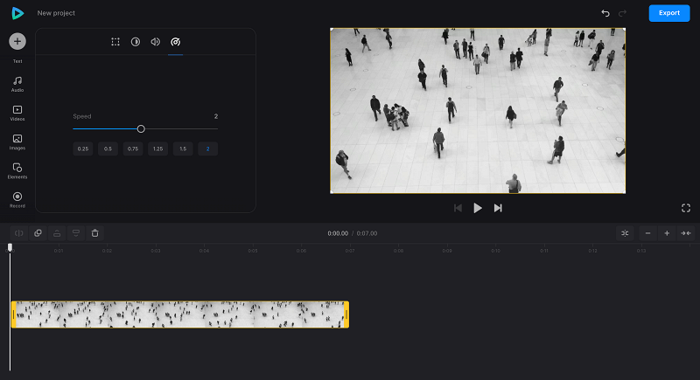
Task: Duplicate the selected clip
Action: [x=38, y=233]
